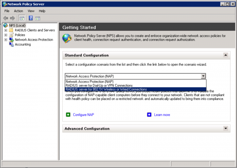237x168 pixels.
Task: Expand RADIUS Clients and Servers node
Action: click(6, 30)
